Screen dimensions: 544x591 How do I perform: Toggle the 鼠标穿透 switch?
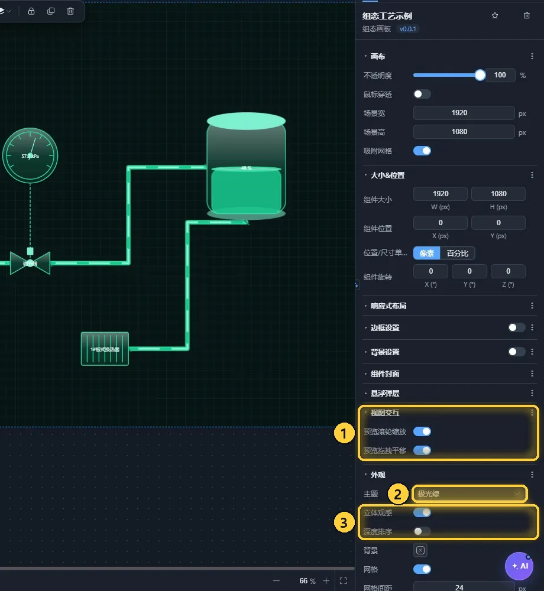click(422, 94)
